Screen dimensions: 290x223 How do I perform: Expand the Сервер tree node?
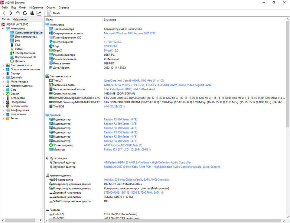[3, 74]
